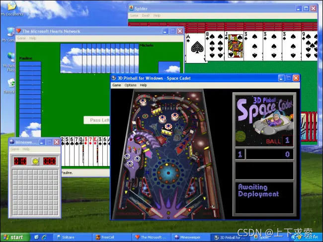Open the Game menu in Minesweeper

coord(15,149)
